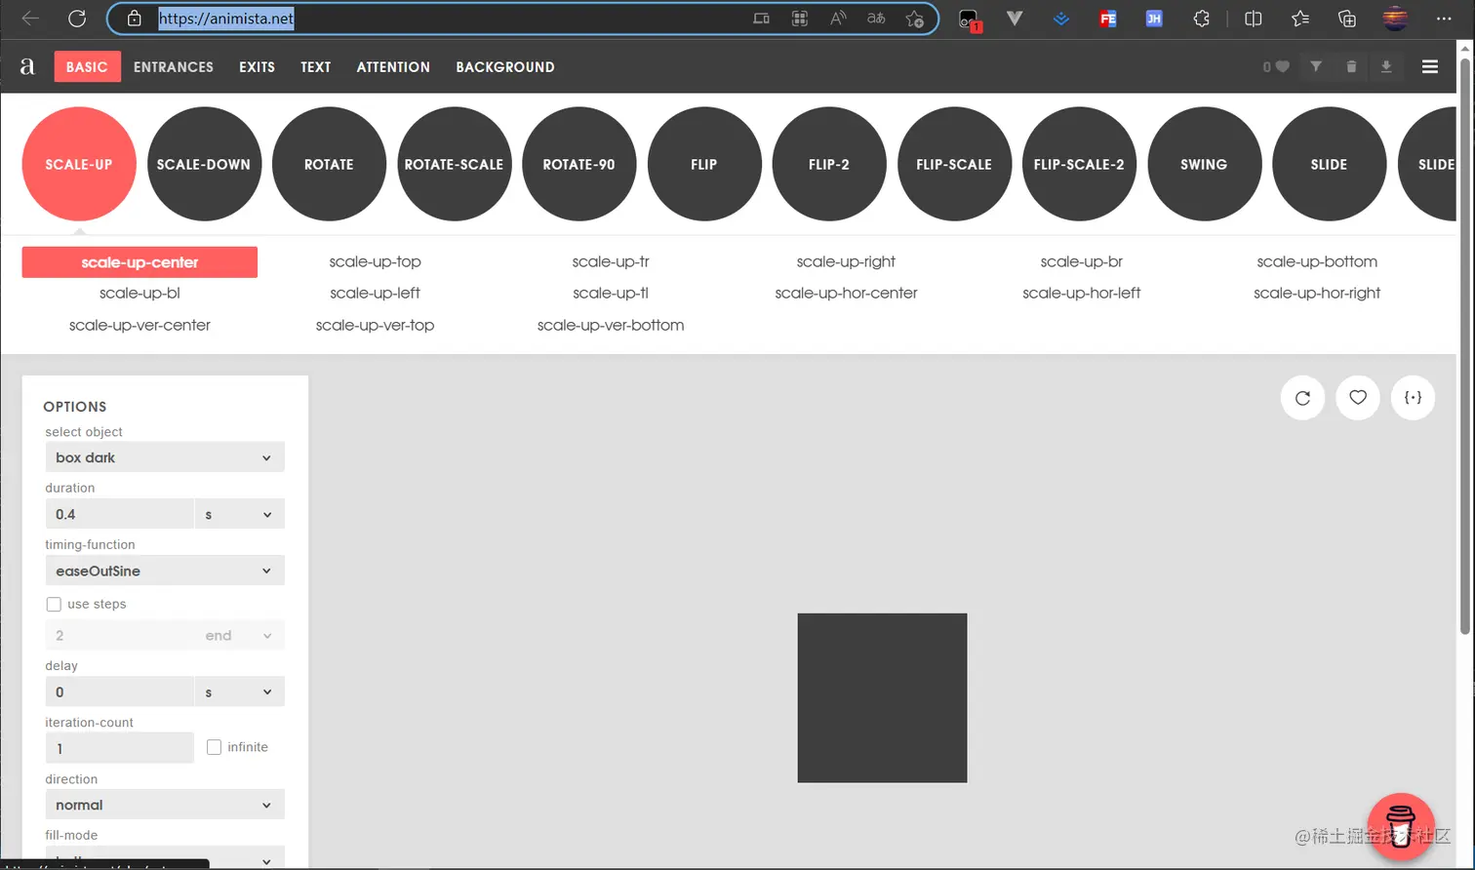This screenshot has width=1475, height=870.
Task: Click the read aloud icon in address bar
Action: click(x=838, y=19)
